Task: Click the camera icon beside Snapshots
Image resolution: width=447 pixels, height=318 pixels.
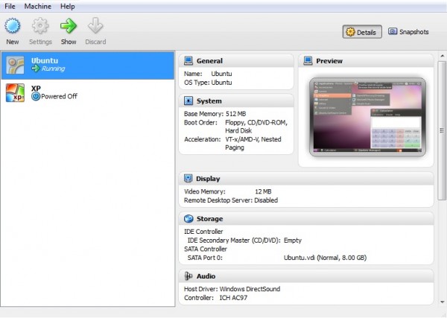Action: [x=393, y=31]
